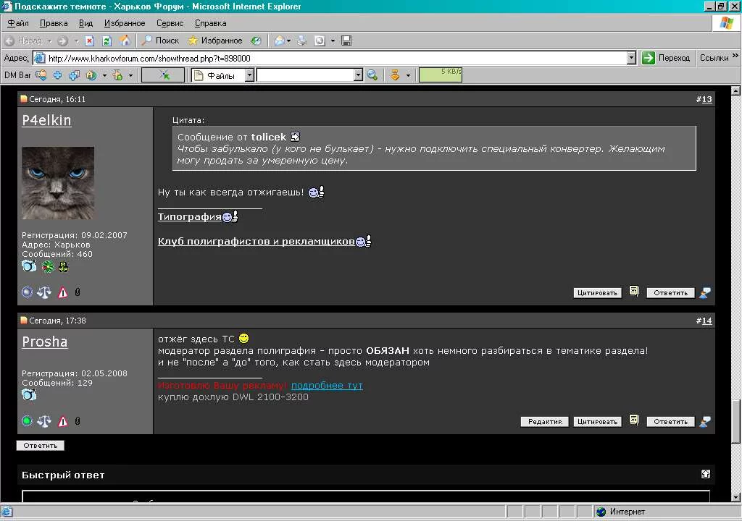Click the DM Bar blue plus add icon
Image resolution: width=742 pixels, height=521 pixels.
58,75
